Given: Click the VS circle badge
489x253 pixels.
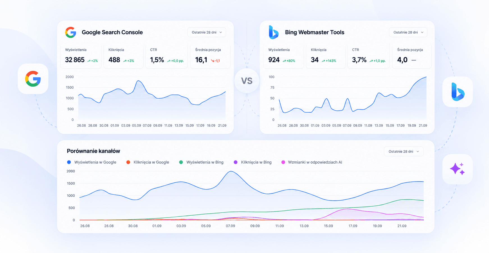Looking at the screenshot, I should point(247,81).
